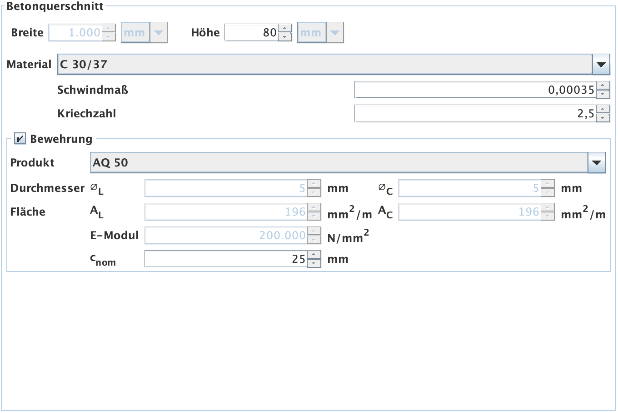Focus the Schwindmaß value field
618x413 pixels.
474,90
